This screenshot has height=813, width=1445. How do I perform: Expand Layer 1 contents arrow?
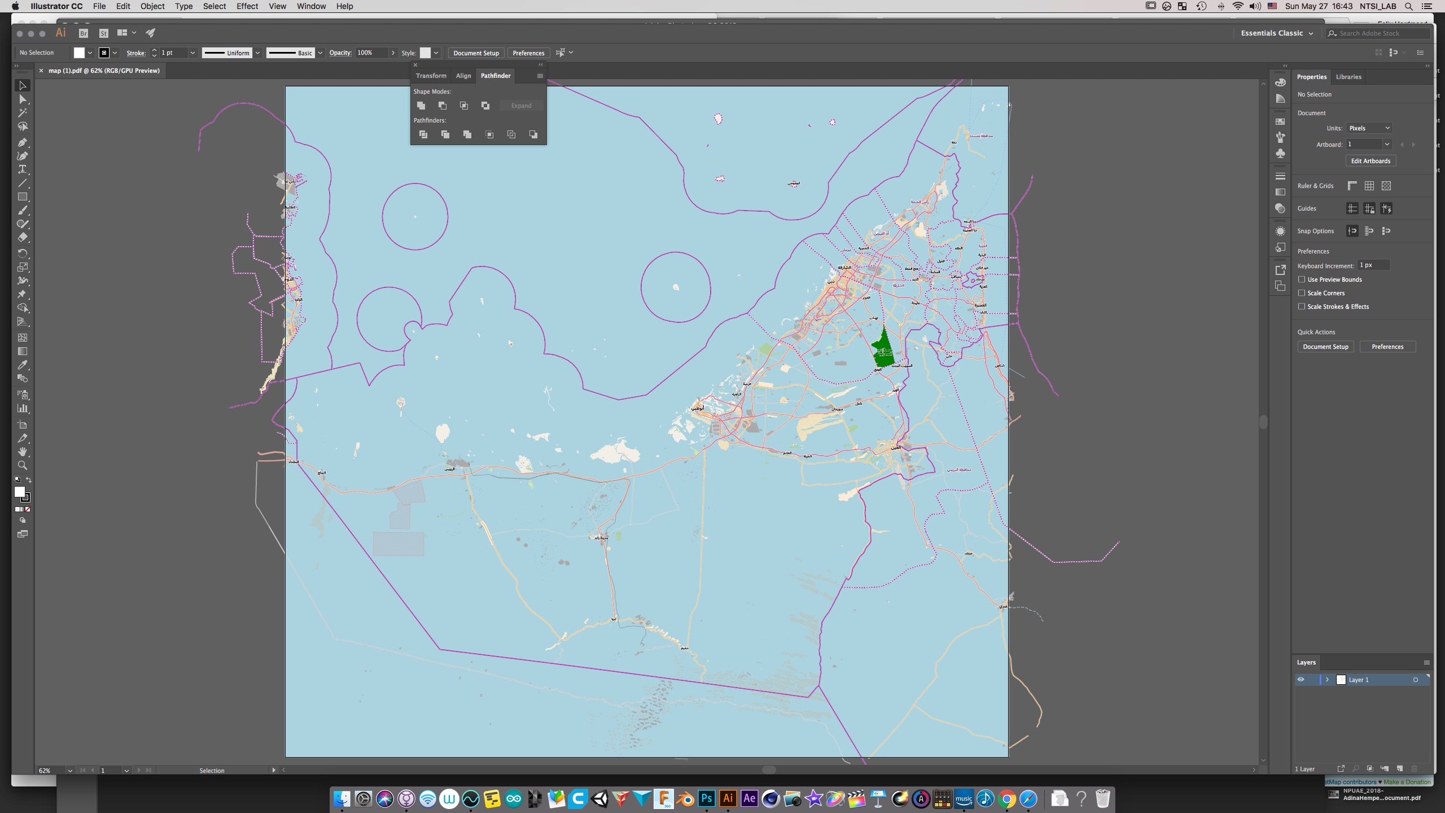[x=1328, y=680]
